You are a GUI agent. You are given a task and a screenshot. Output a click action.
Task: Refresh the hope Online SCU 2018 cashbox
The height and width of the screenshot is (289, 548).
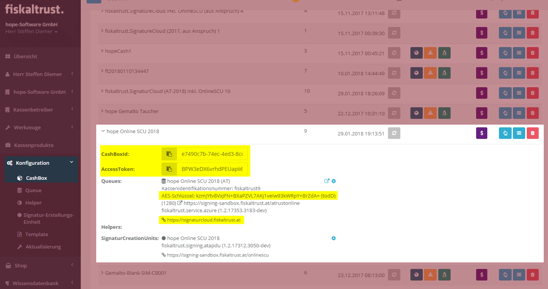[394, 133]
